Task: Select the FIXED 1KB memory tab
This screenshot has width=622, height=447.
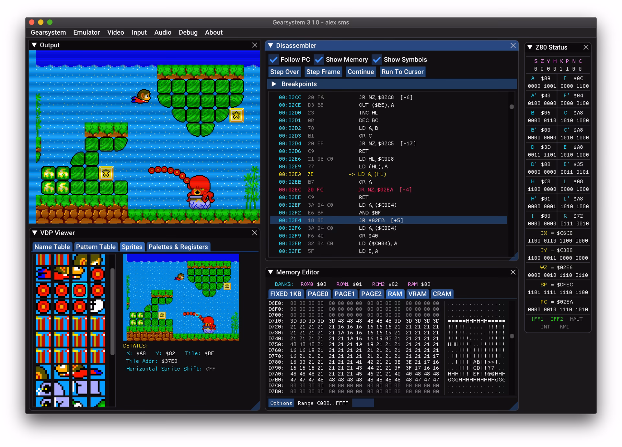Action: pos(286,294)
